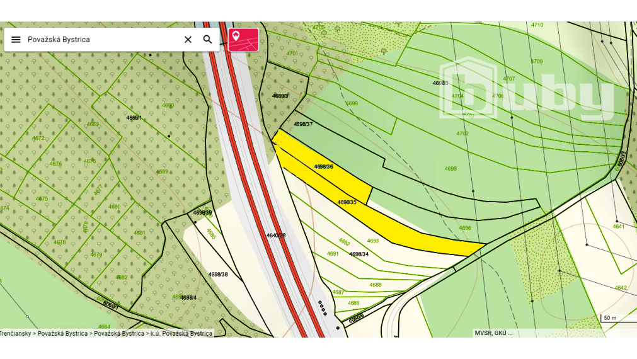Screen dimensions: 637x359
Task: Select road parcel 4640/28
Action: pyautogui.click(x=276, y=235)
